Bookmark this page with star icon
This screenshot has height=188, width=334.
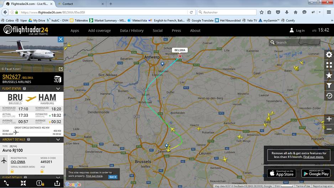[262, 12]
